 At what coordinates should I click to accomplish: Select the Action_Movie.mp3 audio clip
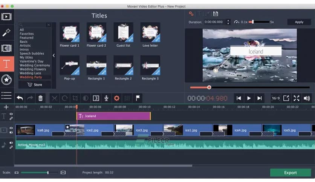pos(165,145)
